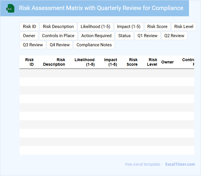Select the Controls in Place tag
Viewport: 201px width, 176px height.
58,36
